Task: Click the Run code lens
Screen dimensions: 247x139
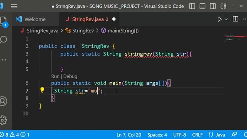Action: 55,76
